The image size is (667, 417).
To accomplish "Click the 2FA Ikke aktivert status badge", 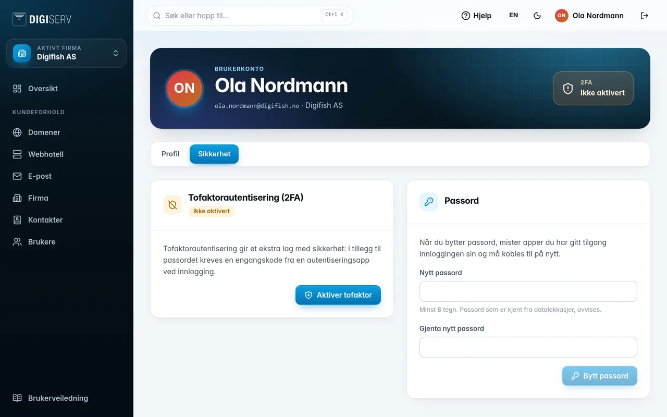I will point(593,88).
